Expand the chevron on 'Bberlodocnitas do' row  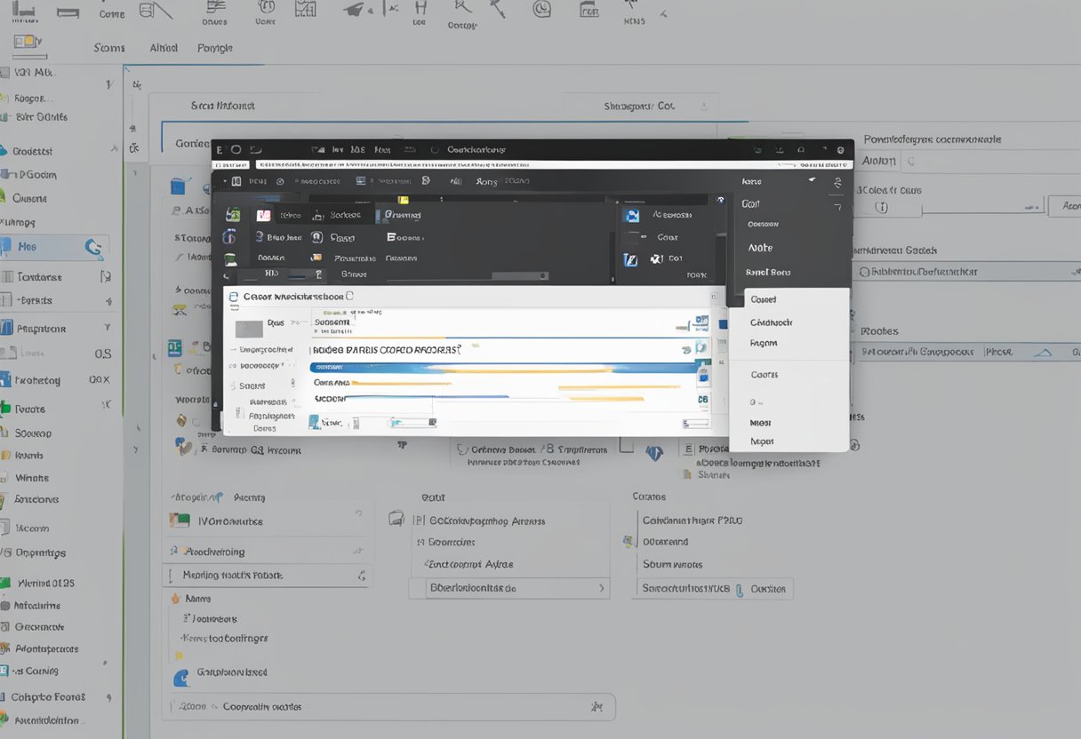(602, 588)
